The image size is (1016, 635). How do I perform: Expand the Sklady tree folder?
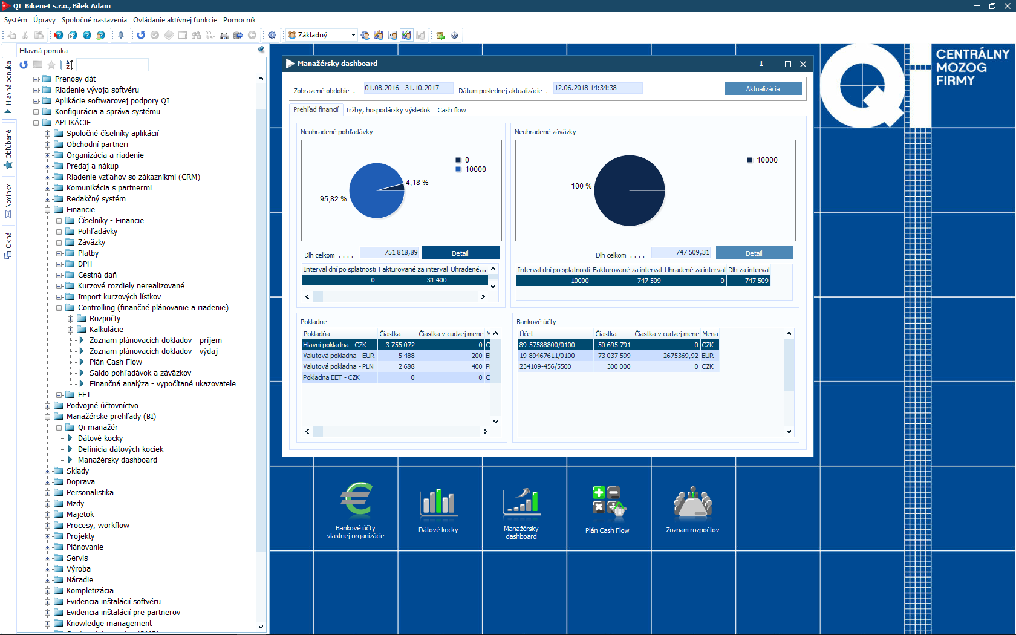[48, 471]
